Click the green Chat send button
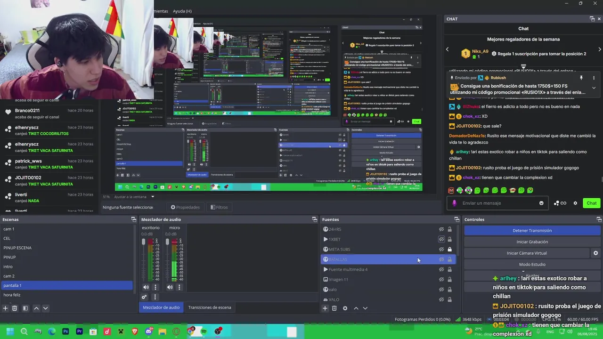603x339 pixels. pos(591,203)
